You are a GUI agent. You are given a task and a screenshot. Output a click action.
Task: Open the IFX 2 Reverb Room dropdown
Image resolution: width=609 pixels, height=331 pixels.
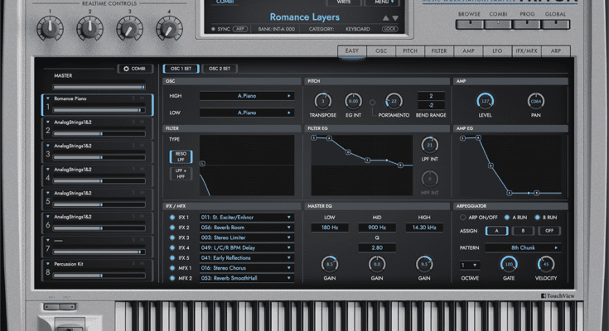[246, 228]
